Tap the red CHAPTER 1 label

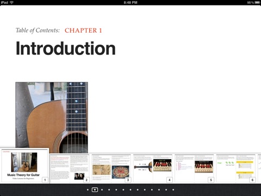83,30
